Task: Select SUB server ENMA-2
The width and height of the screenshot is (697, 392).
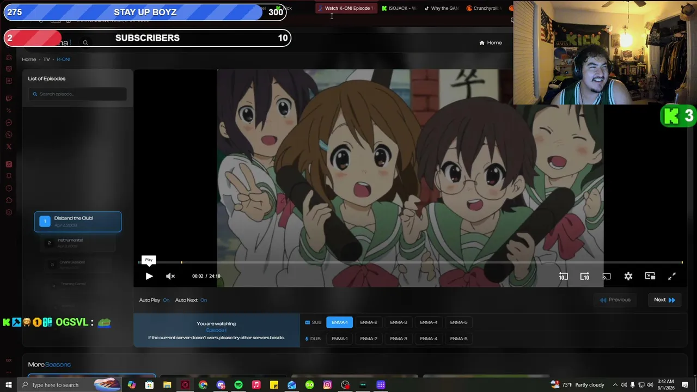Action: 369,322
